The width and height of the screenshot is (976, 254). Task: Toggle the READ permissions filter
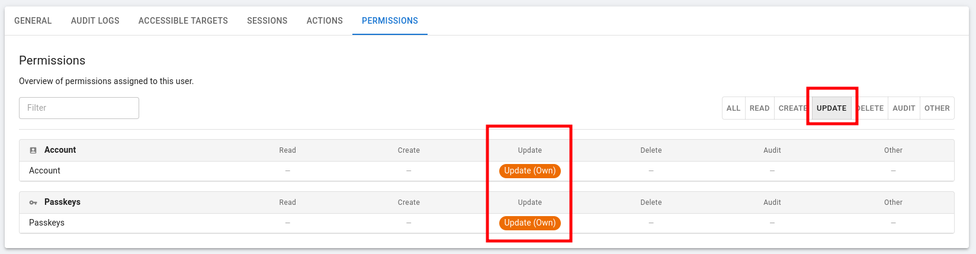(759, 108)
